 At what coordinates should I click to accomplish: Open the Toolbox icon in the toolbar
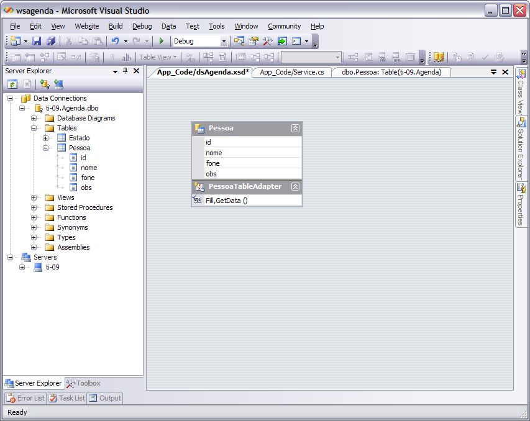(x=268, y=41)
